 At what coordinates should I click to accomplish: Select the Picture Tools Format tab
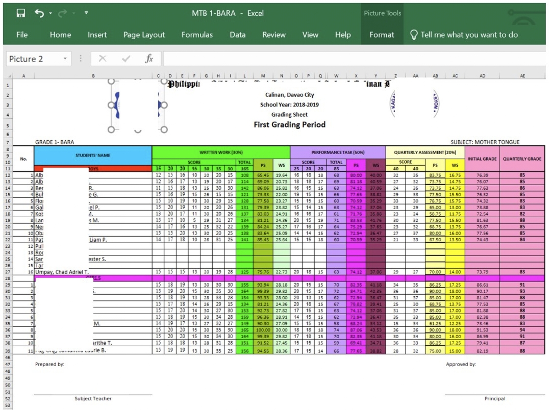[382, 35]
